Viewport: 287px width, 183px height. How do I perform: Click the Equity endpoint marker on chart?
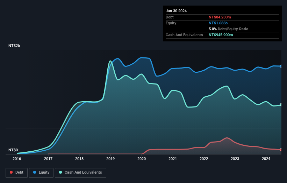click(281, 66)
